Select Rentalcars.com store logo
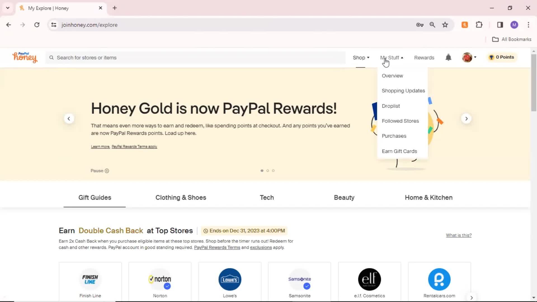 pos(439,279)
